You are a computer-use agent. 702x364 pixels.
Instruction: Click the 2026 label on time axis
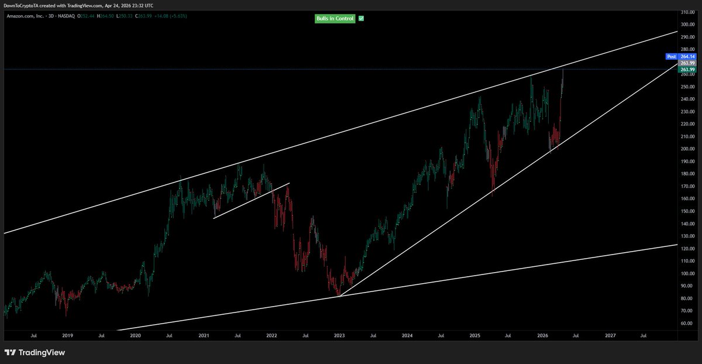click(542, 336)
